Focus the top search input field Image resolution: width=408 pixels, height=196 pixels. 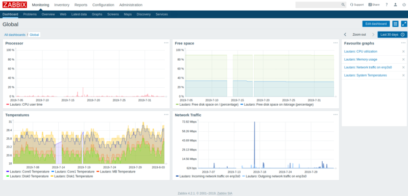pos(318,5)
